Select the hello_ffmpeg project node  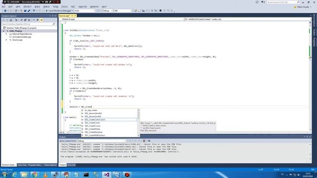[15, 31]
